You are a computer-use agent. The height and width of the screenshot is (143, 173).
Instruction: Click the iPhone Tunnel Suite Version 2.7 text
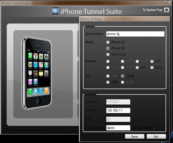pyautogui.click(x=27, y=130)
